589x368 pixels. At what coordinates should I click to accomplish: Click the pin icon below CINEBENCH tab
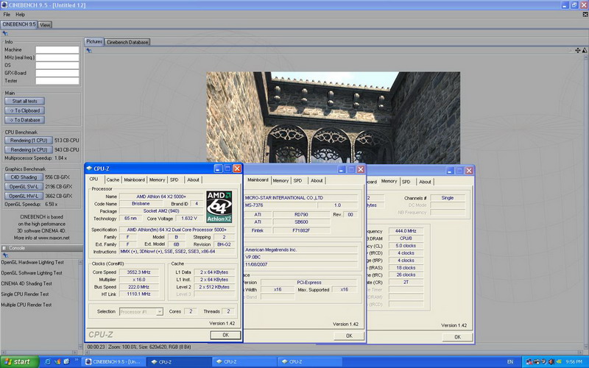pos(6,33)
